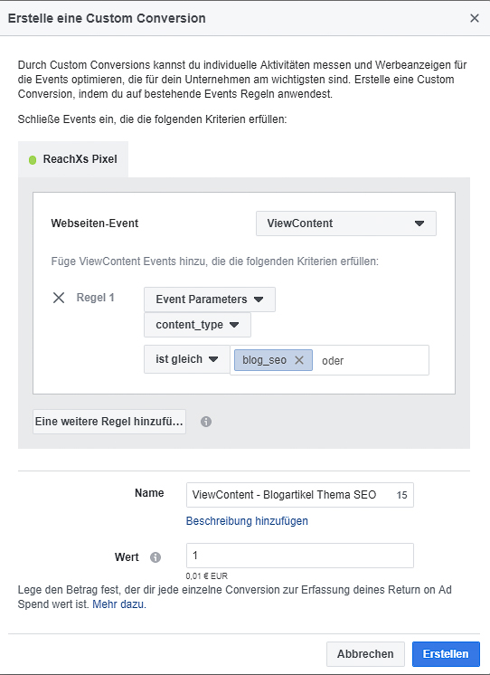Open the ViewContent event dropdown
Viewport: 490px width, 675px height.
(346, 223)
